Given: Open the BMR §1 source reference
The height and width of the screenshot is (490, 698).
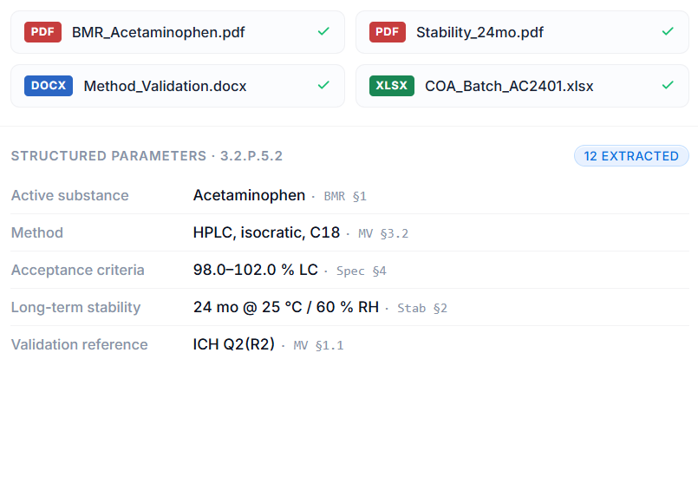Looking at the screenshot, I should 345,196.
